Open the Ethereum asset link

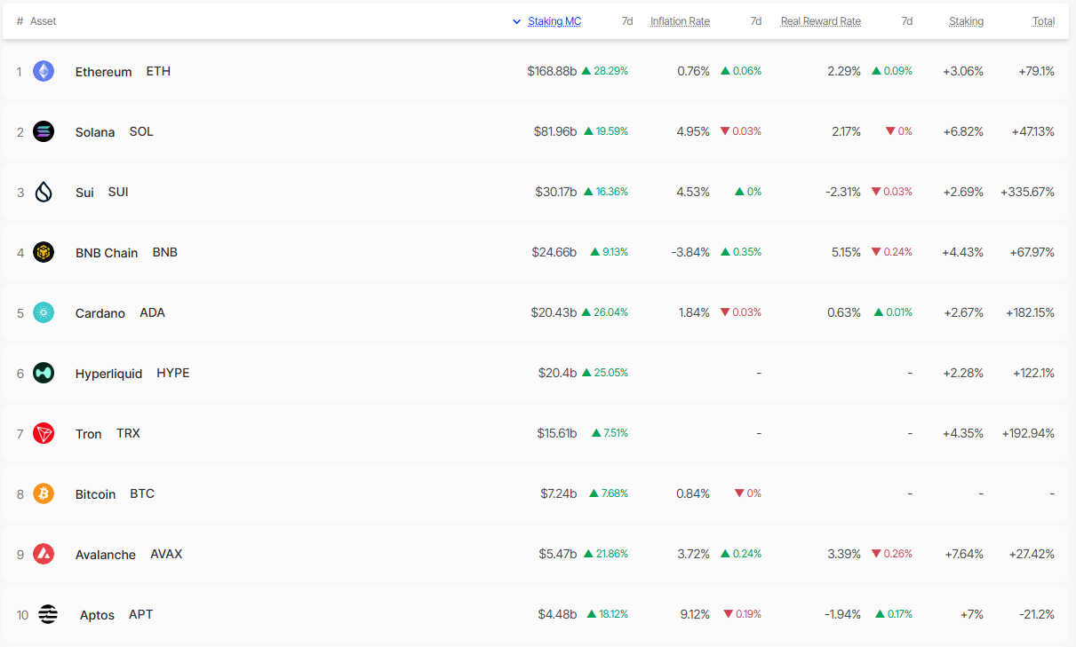(103, 72)
